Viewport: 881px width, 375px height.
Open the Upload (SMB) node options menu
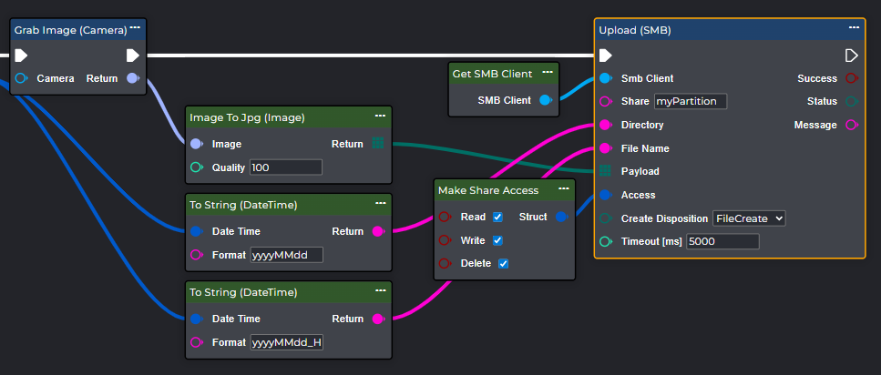click(853, 28)
